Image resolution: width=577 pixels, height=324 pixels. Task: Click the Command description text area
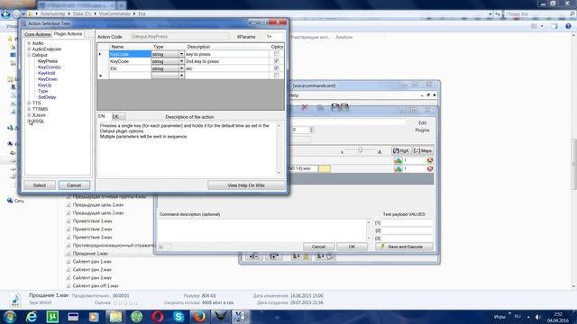pyautogui.click(x=262, y=230)
